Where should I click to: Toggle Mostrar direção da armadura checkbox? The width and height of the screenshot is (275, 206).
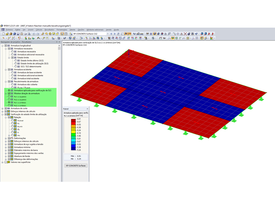coord(9,93)
